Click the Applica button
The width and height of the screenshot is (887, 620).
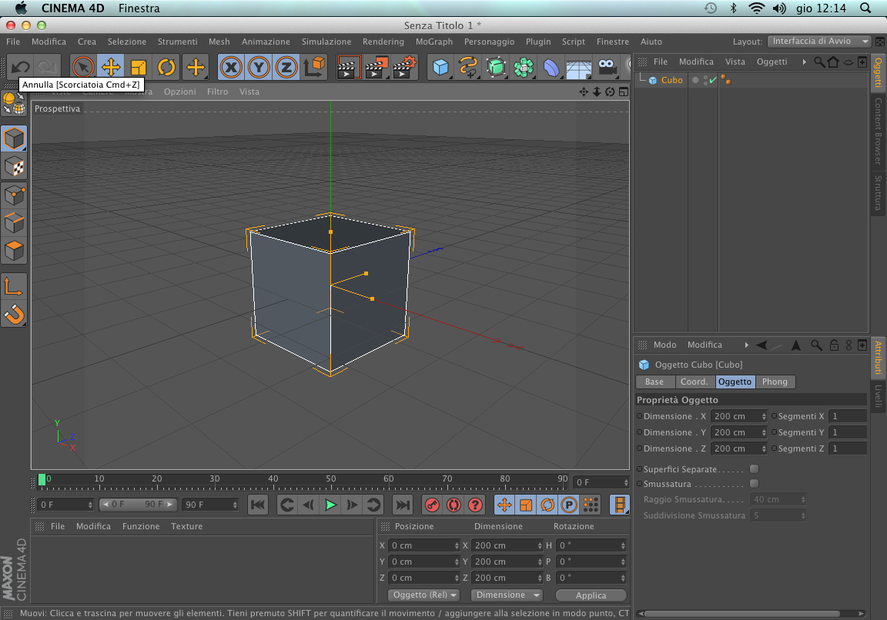[x=591, y=595]
